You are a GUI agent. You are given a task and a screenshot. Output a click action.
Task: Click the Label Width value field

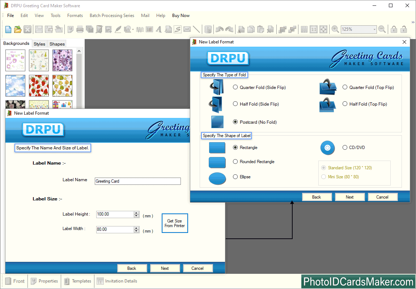[115, 229]
